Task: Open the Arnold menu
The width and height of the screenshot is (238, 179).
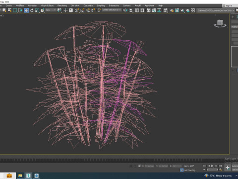Action: (x=138, y=5)
